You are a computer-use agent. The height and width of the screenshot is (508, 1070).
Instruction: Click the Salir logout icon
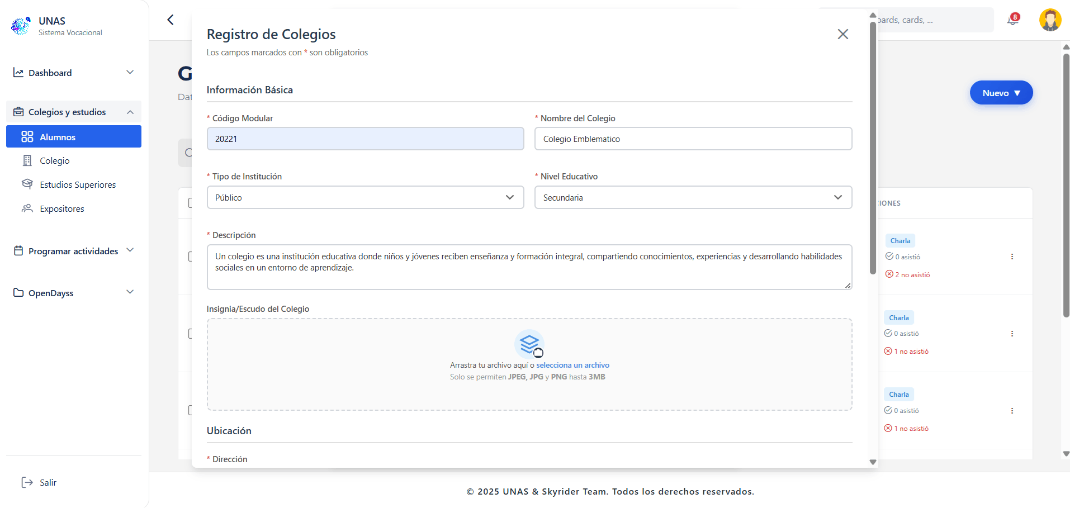pyautogui.click(x=27, y=482)
